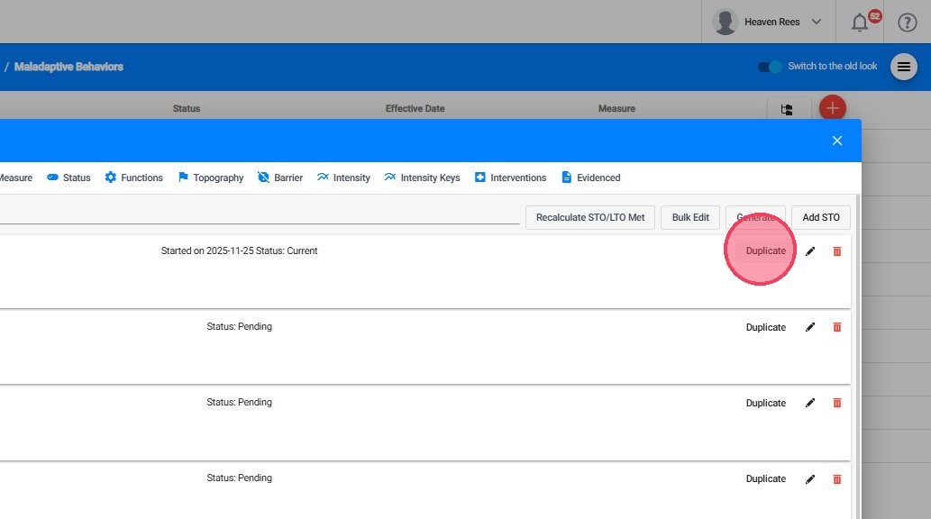The height and width of the screenshot is (519, 931).
Task: Switch to the Status tab
Action: (x=68, y=178)
